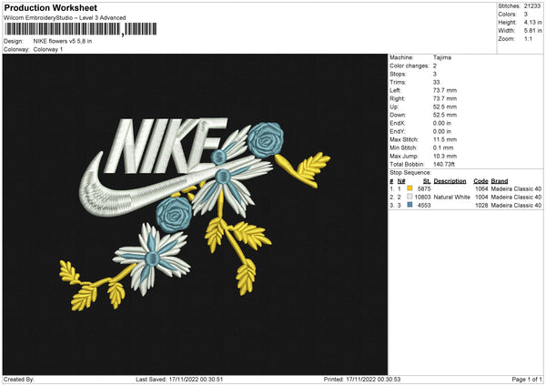The width and height of the screenshot is (546, 386).
Task: Click the Natural White thread swatch
Action: click(409, 197)
